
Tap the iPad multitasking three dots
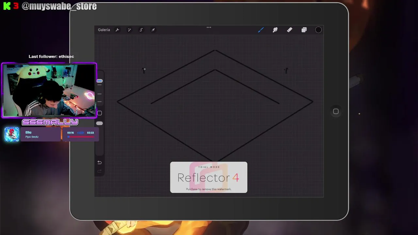click(209, 27)
